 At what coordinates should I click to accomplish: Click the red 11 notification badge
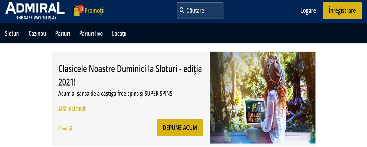coord(81,9)
